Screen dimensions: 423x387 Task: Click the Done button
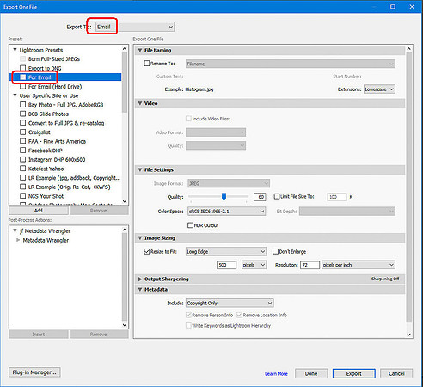coord(311,373)
